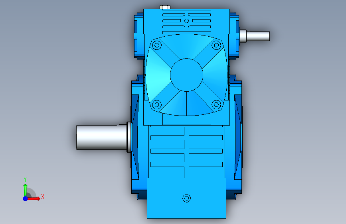Select the drain plug circle on the base block
This screenshot has width=346, height=224.
coord(186,198)
